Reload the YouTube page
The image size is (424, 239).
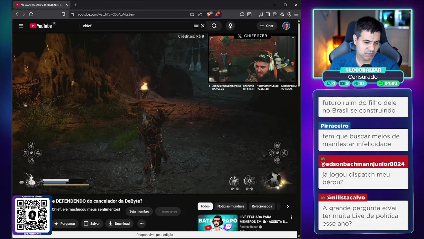31,14
